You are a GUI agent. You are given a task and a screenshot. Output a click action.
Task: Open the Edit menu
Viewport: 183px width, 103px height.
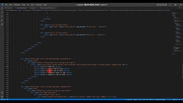11,5
